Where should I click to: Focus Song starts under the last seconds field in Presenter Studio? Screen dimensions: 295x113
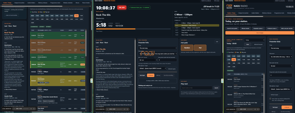(167, 60)
